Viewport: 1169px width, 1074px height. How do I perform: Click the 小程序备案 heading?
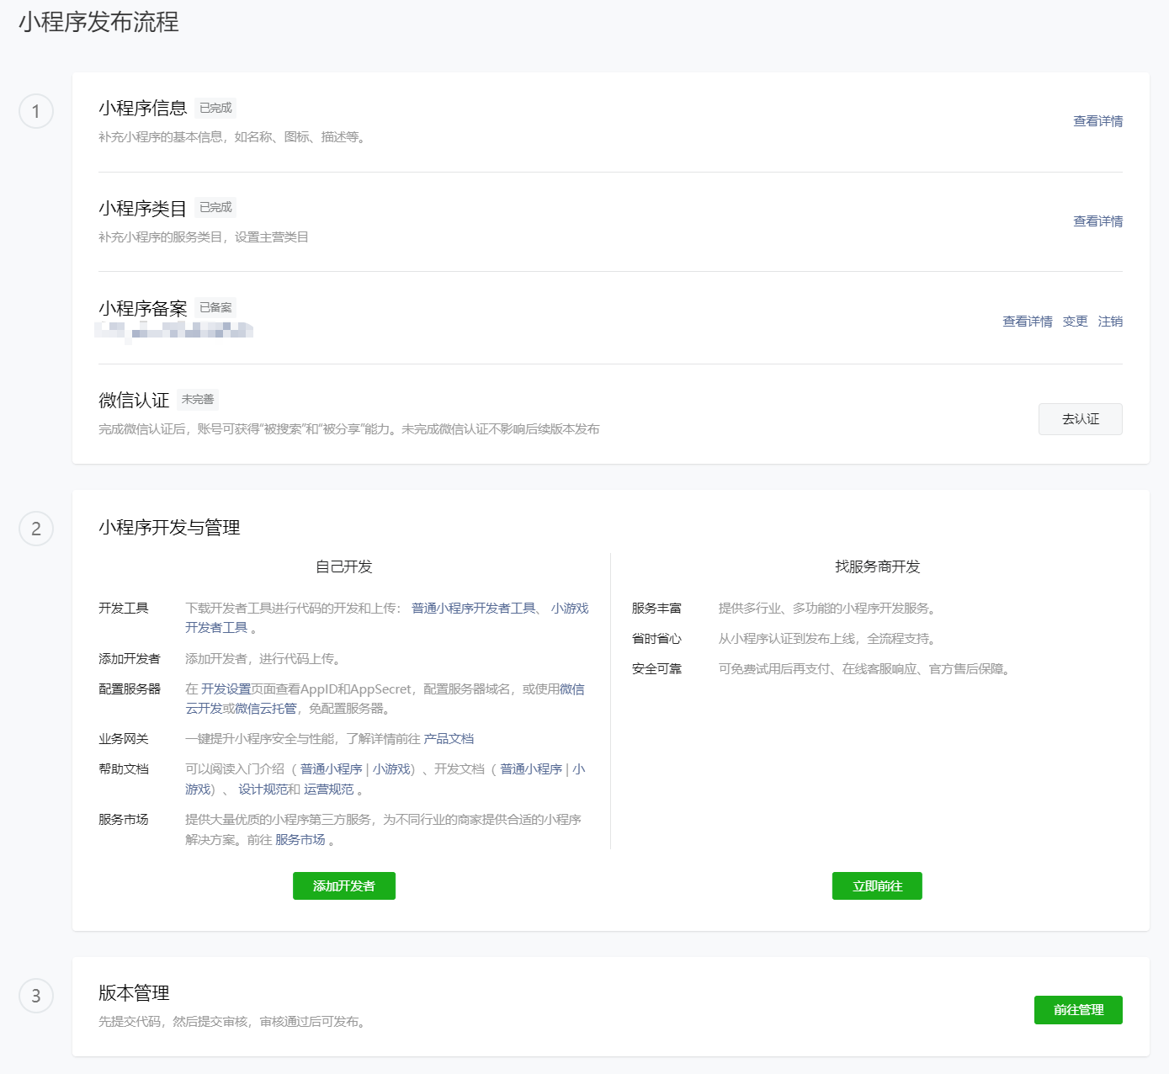tap(142, 308)
